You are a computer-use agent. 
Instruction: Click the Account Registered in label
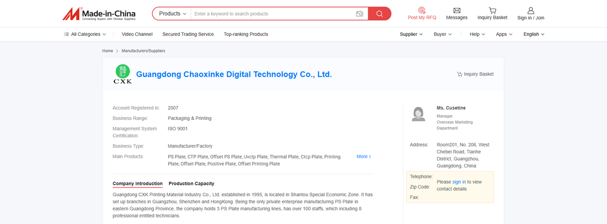coord(136,108)
